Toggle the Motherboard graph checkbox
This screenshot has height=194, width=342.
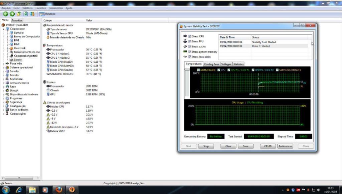tap(198, 70)
